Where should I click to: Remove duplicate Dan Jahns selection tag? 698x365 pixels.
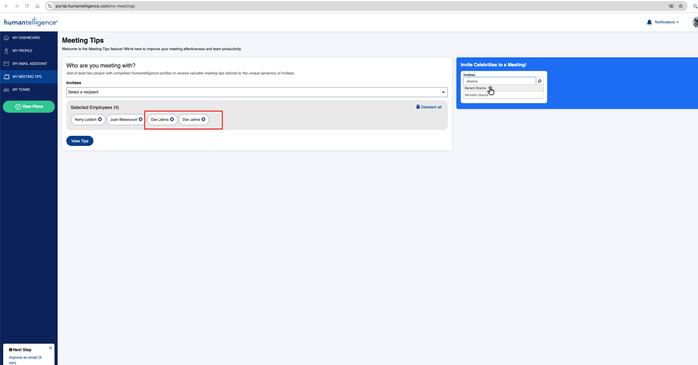click(x=204, y=120)
